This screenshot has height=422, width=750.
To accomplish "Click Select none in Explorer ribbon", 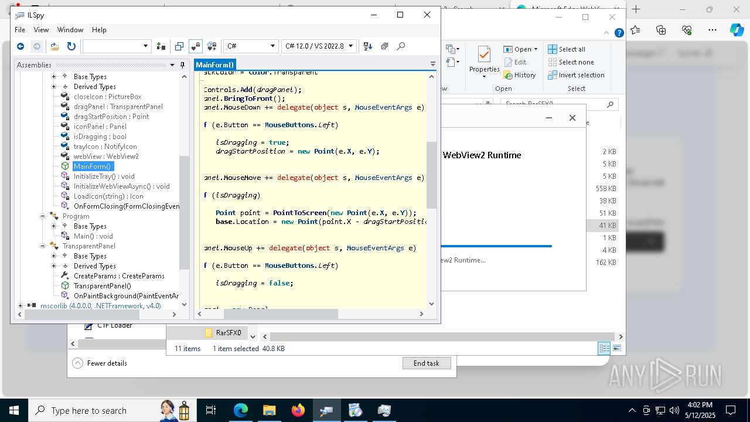I will [571, 62].
